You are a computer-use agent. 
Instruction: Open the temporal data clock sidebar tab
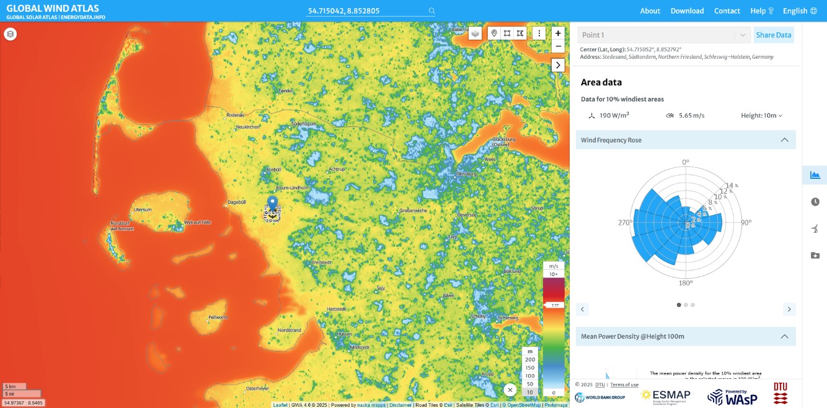point(815,202)
